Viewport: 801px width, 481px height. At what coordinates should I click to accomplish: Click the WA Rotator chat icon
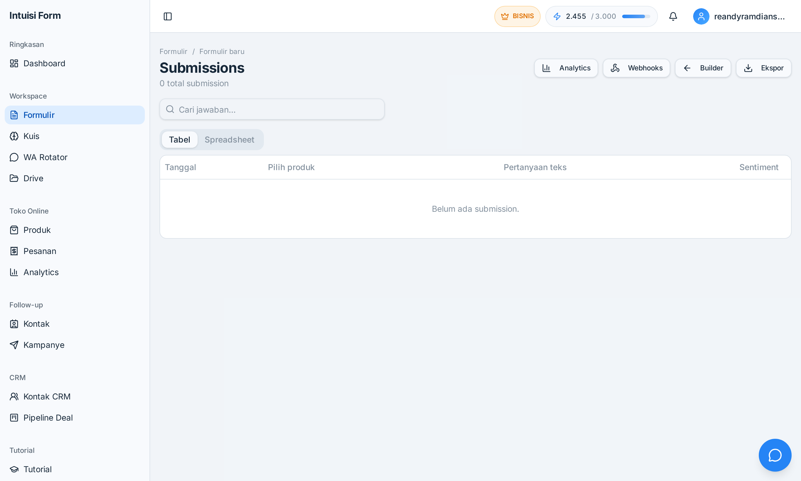point(14,157)
